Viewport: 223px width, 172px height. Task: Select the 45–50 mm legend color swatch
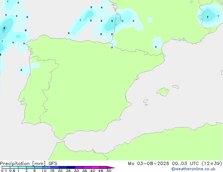103,167
